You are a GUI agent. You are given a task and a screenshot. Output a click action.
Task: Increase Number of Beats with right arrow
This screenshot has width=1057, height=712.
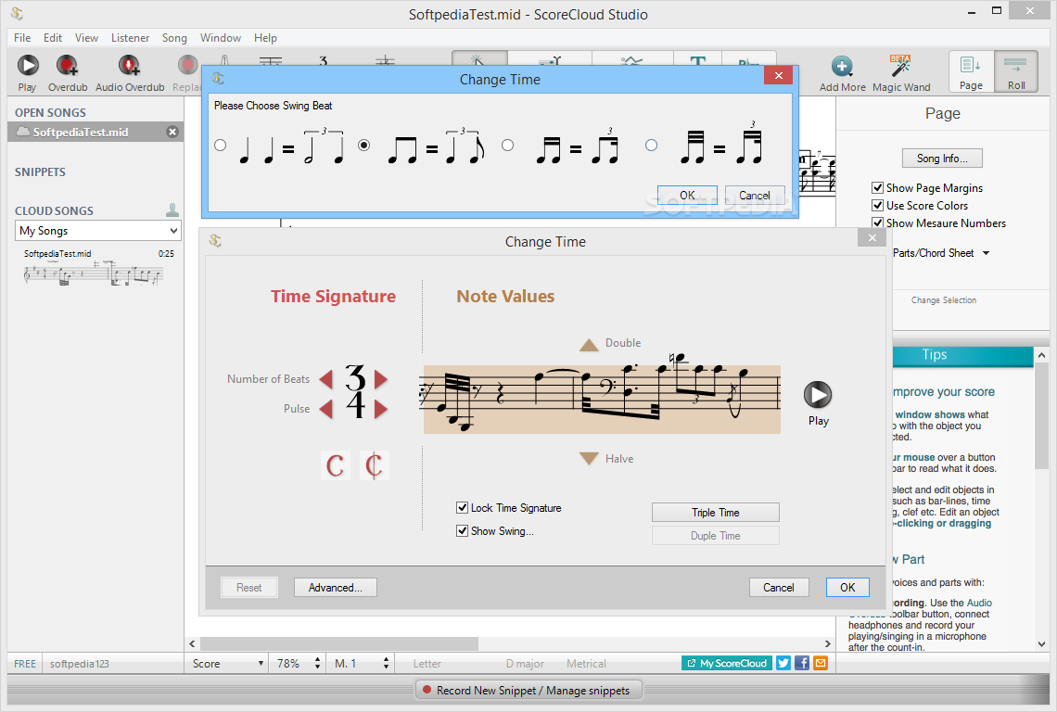pos(381,379)
